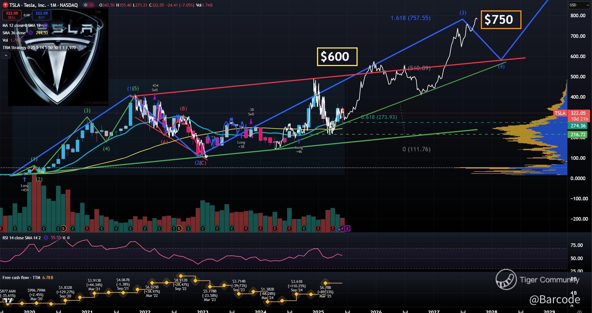The width and height of the screenshot is (592, 313).
Task: Click the blue (4) wave label
Action: [501, 66]
